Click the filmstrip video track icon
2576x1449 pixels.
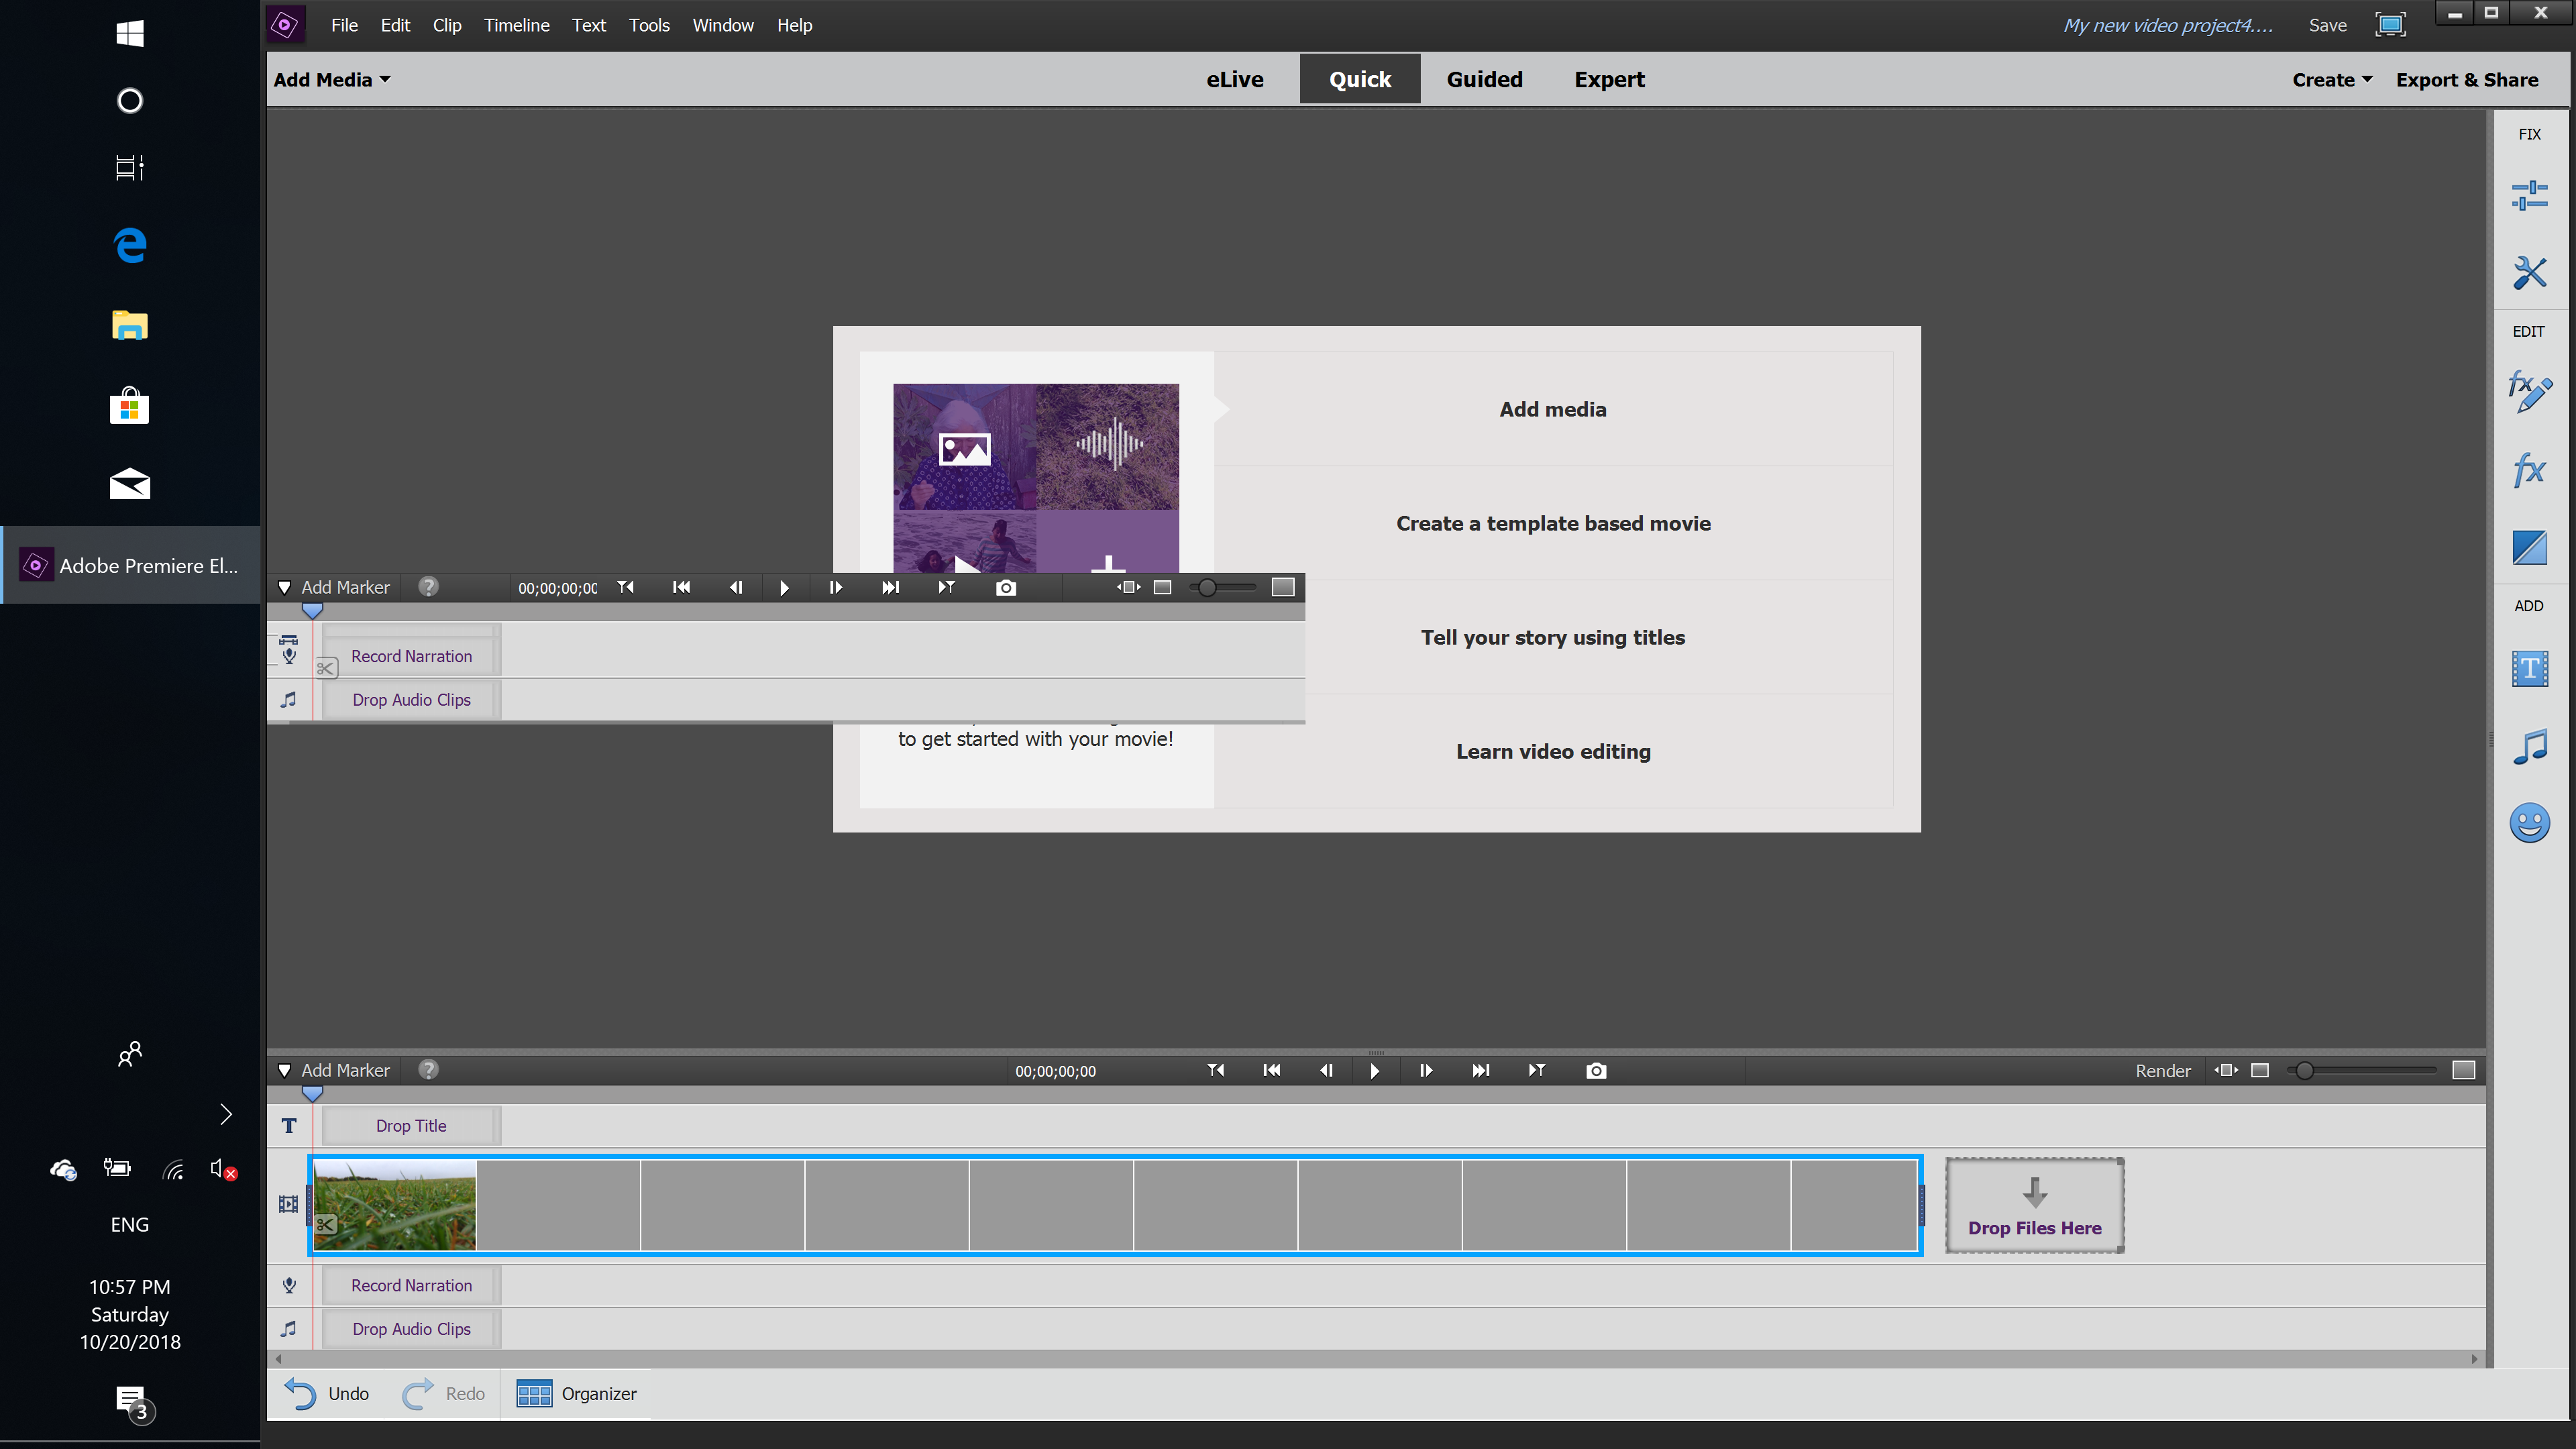288,1204
